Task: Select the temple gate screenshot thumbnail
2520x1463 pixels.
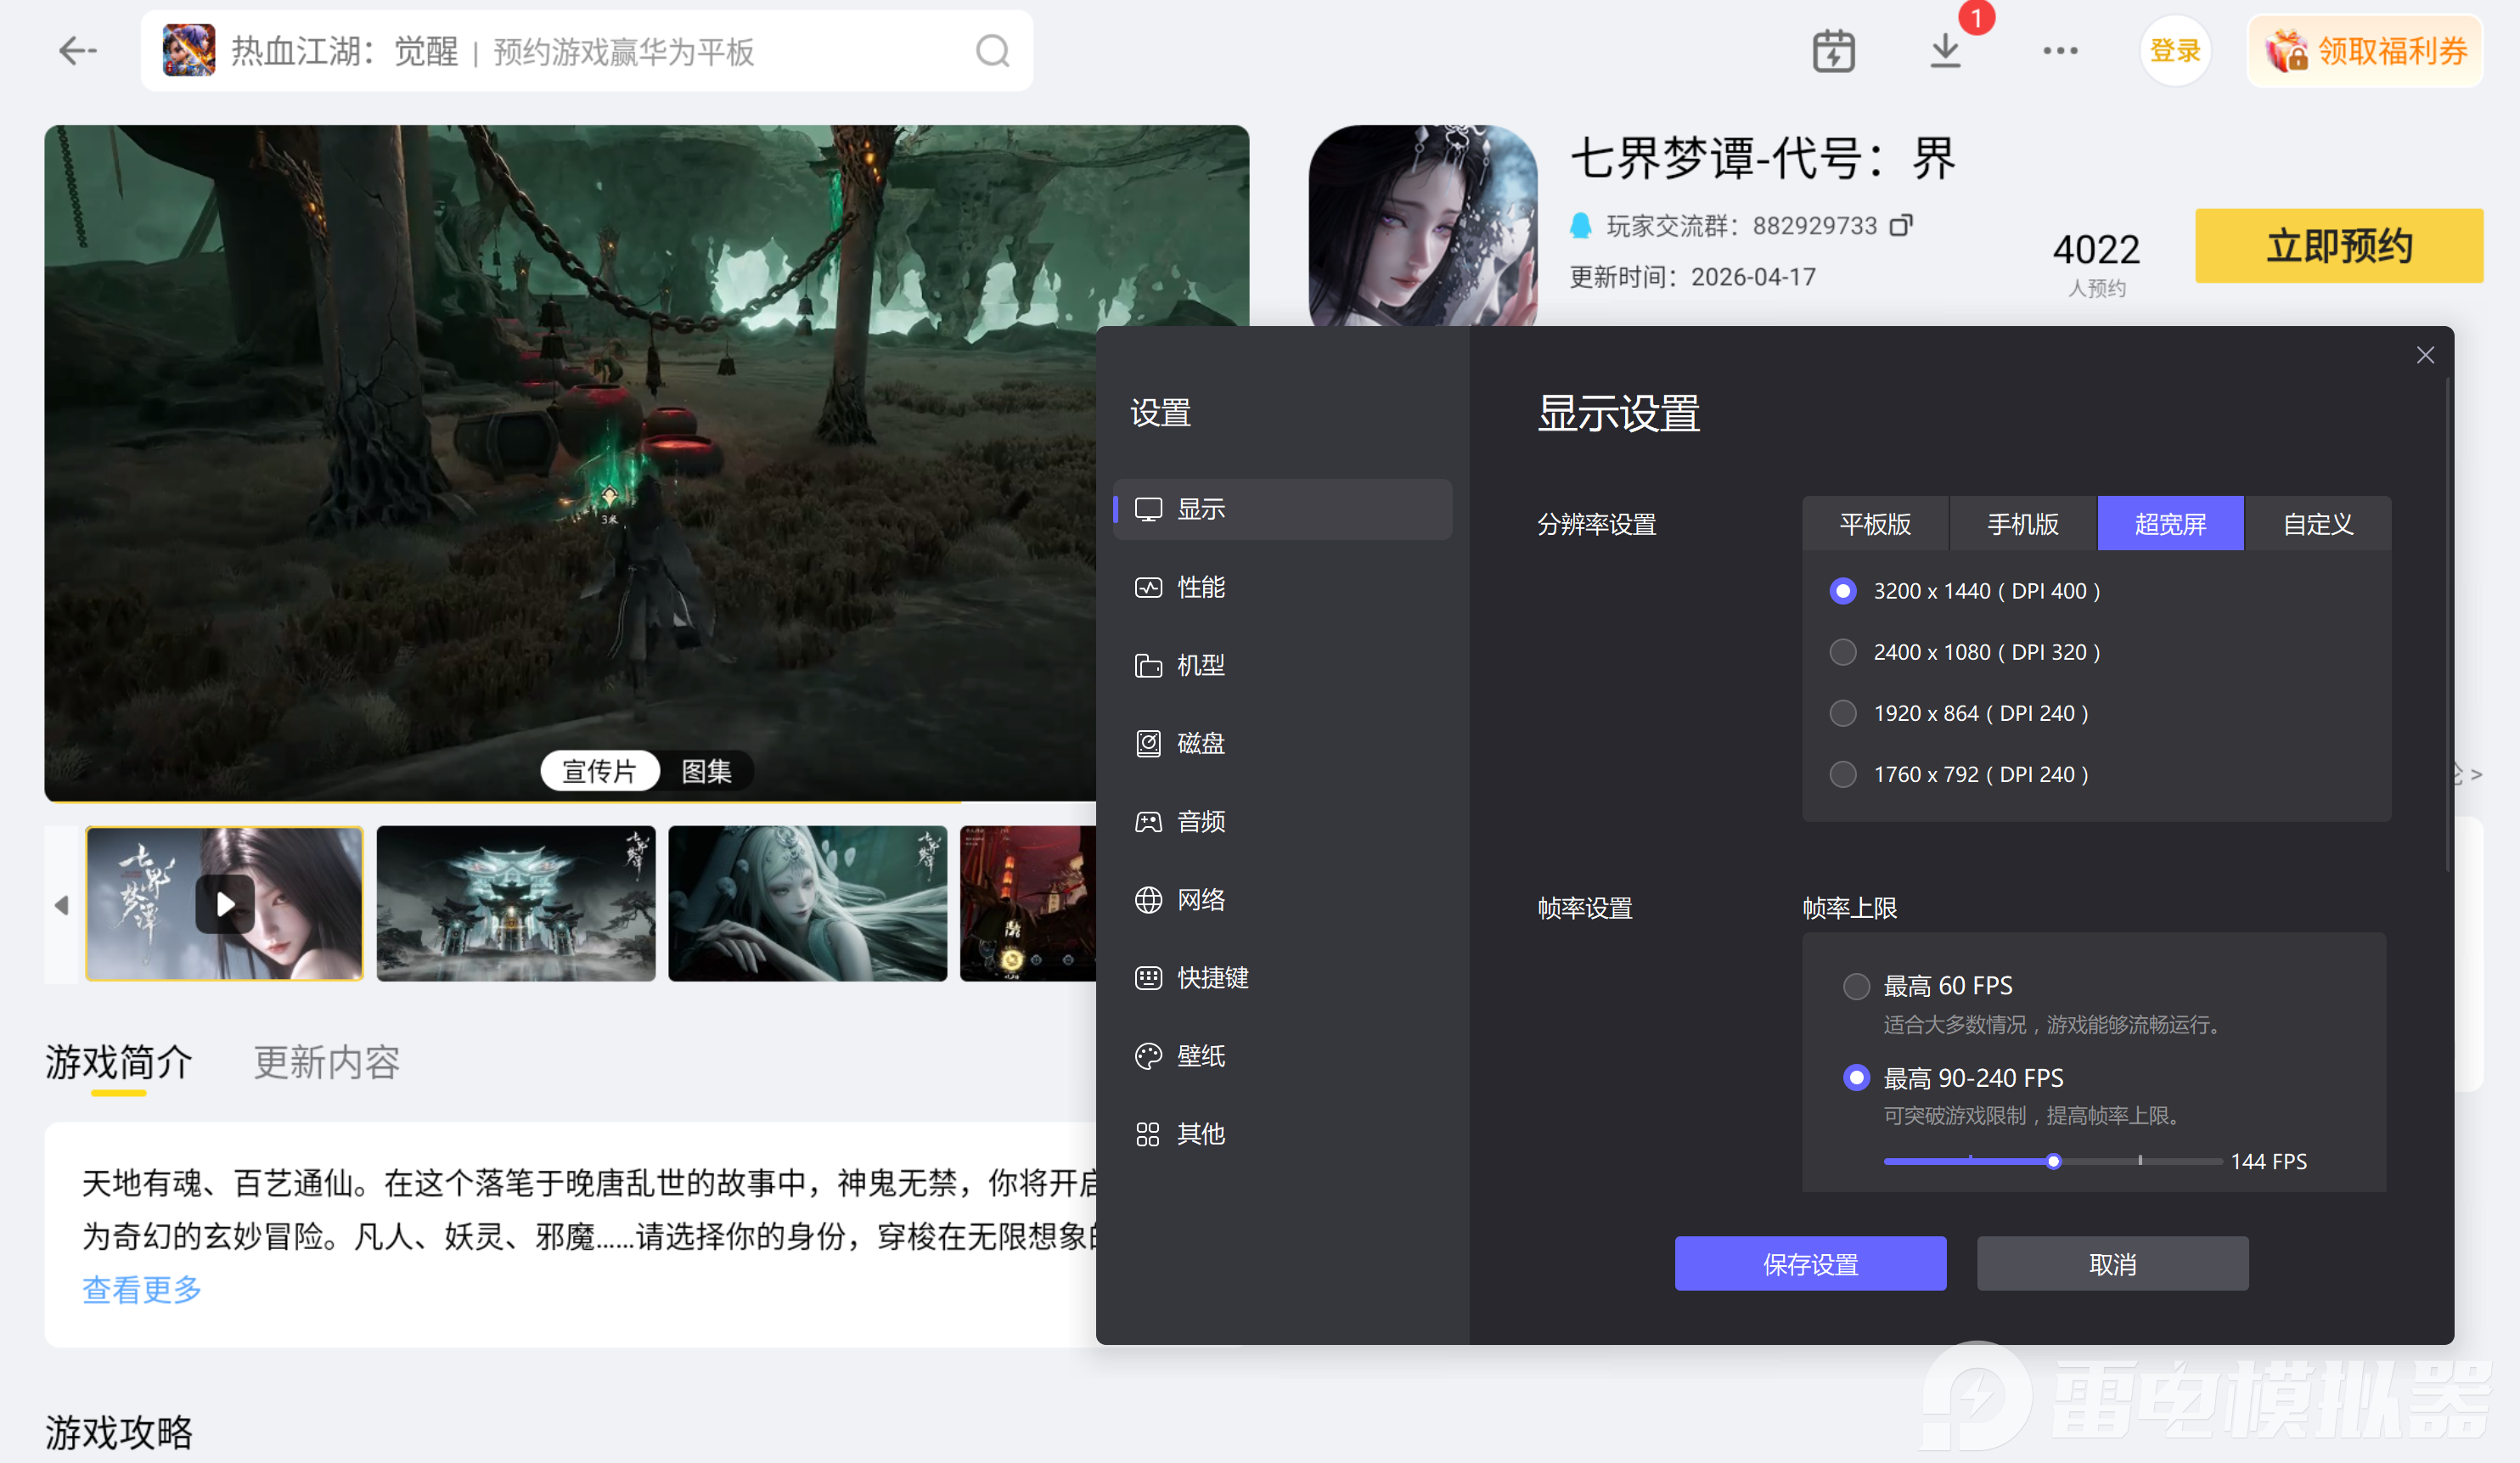Action: [x=516, y=903]
